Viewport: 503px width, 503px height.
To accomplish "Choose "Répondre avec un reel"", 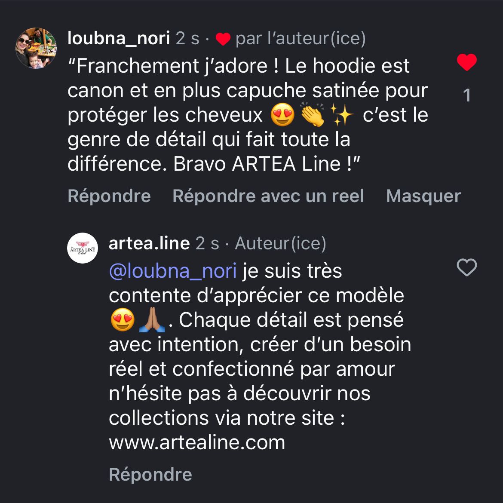I will tap(268, 196).
